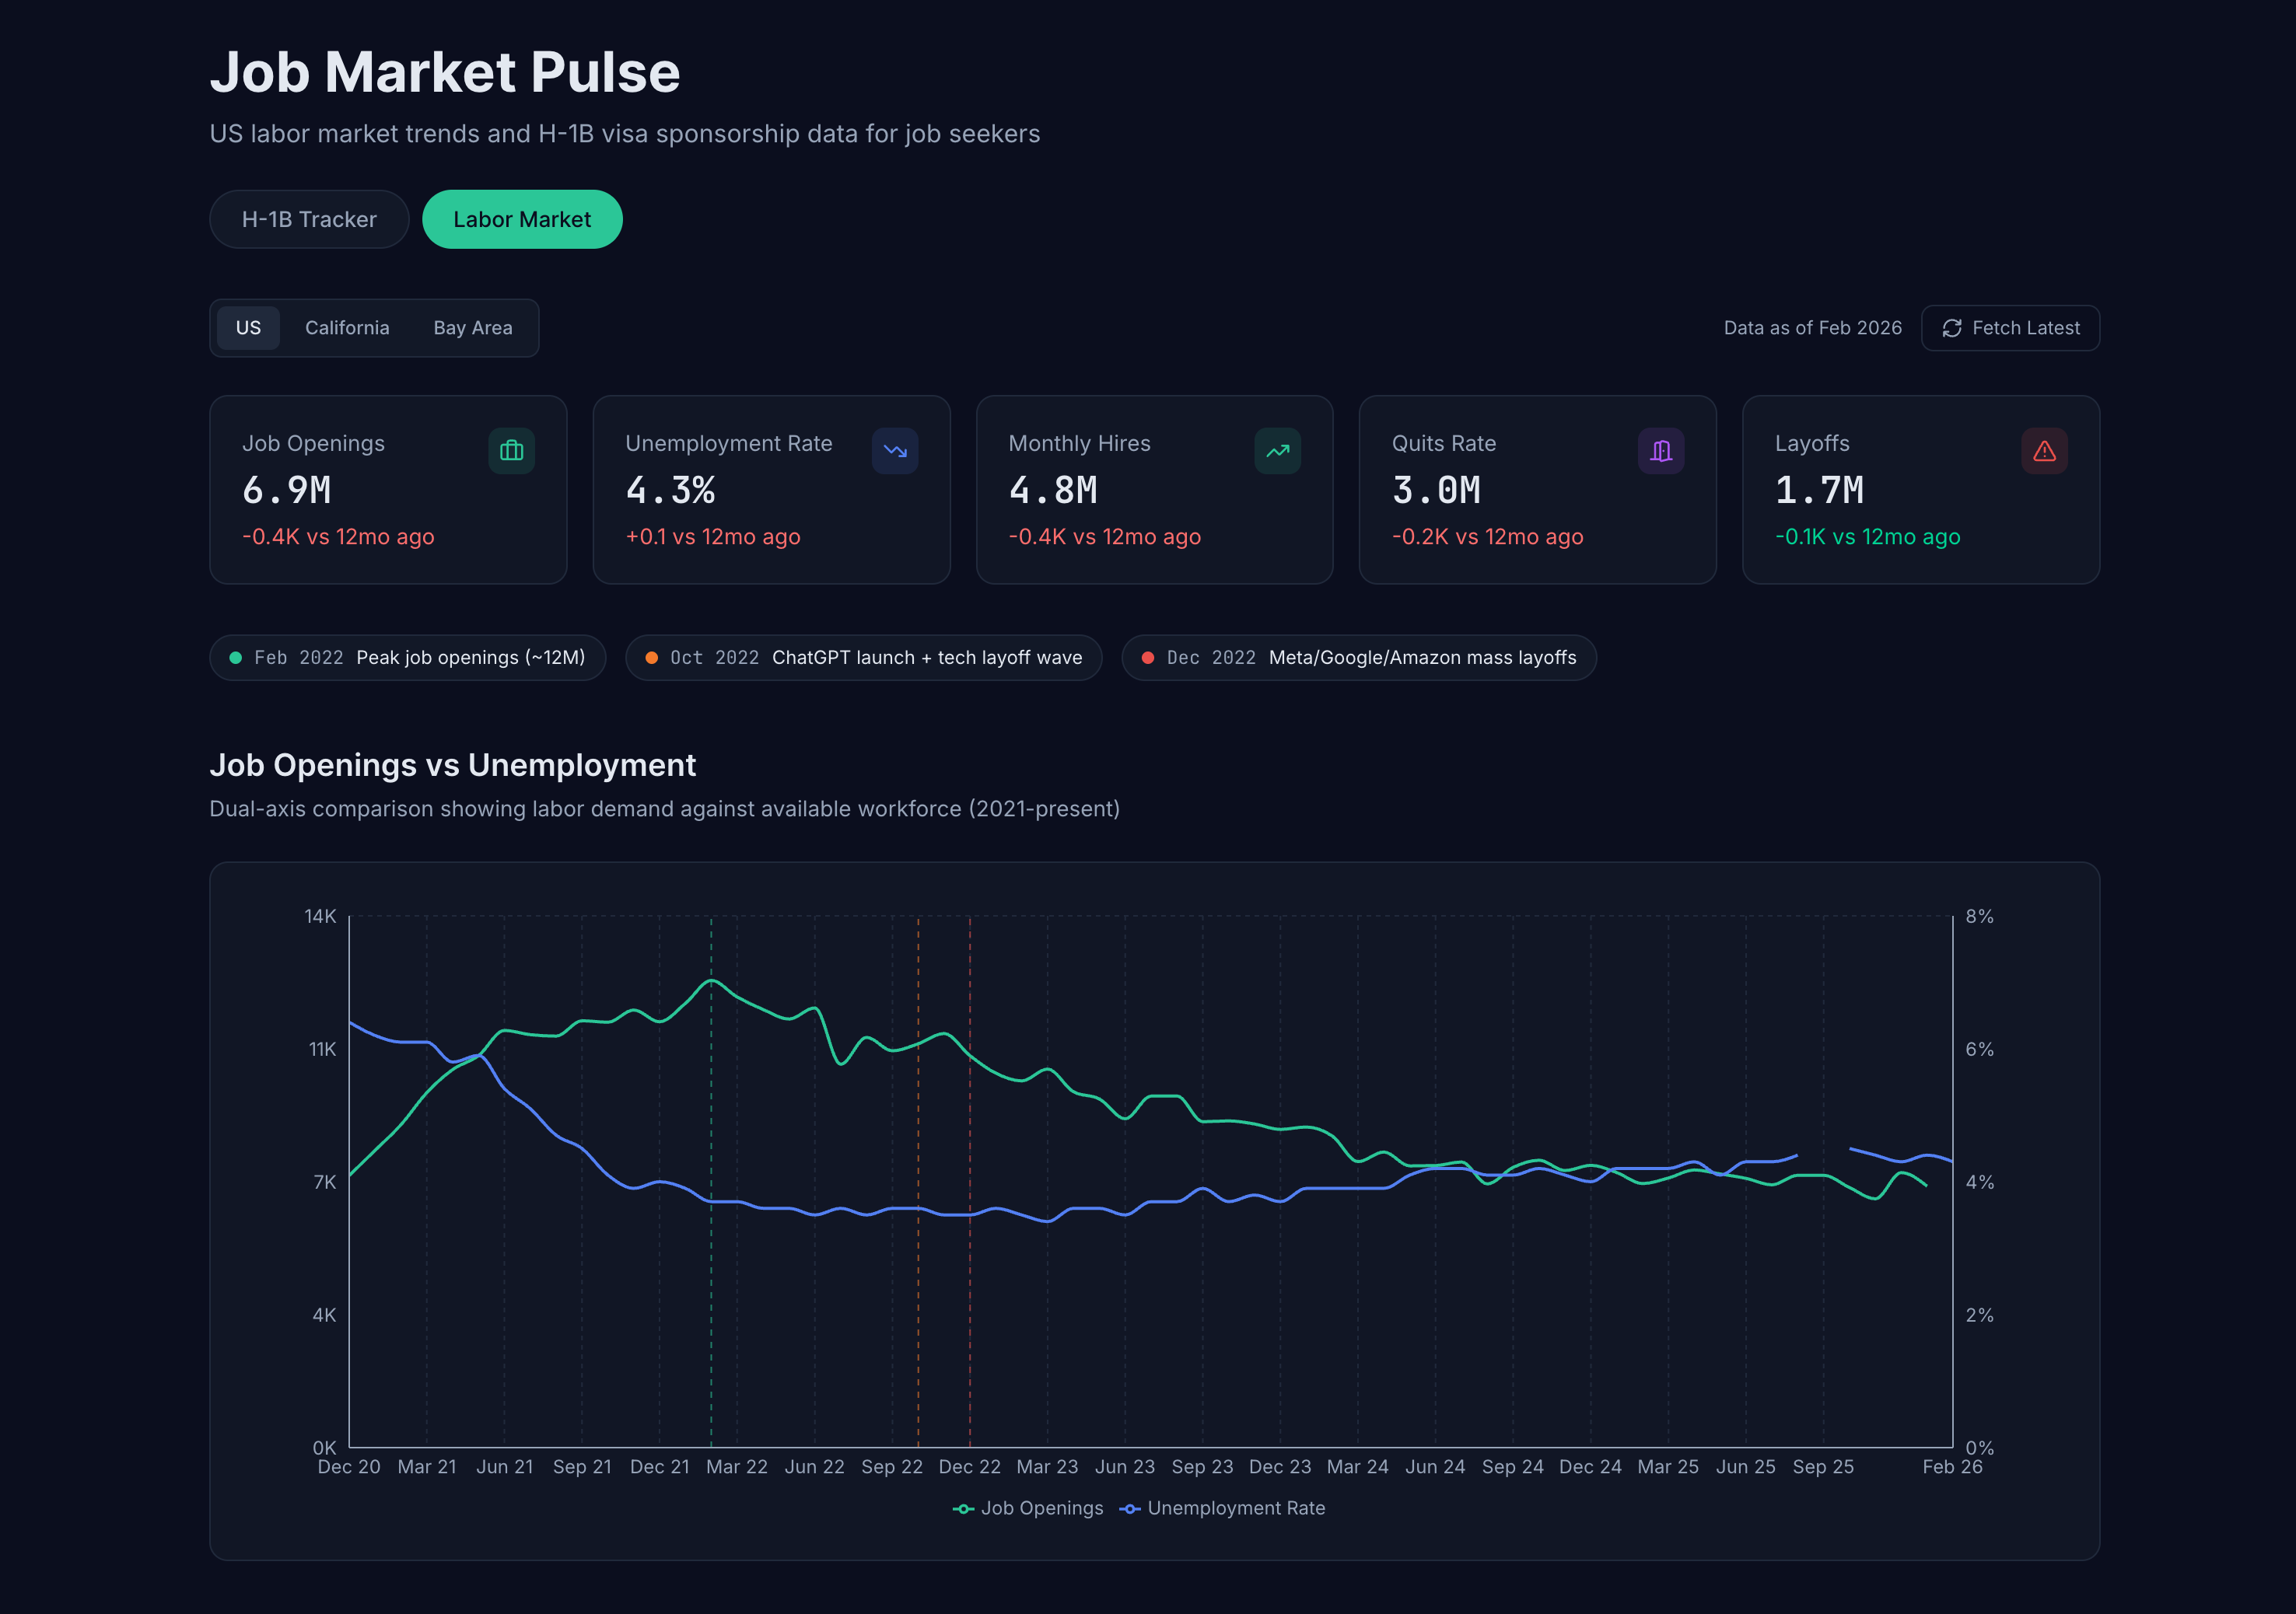The width and height of the screenshot is (2296, 1614).
Task: Click the briefcase icon on Job Openings card
Action: click(511, 451)
